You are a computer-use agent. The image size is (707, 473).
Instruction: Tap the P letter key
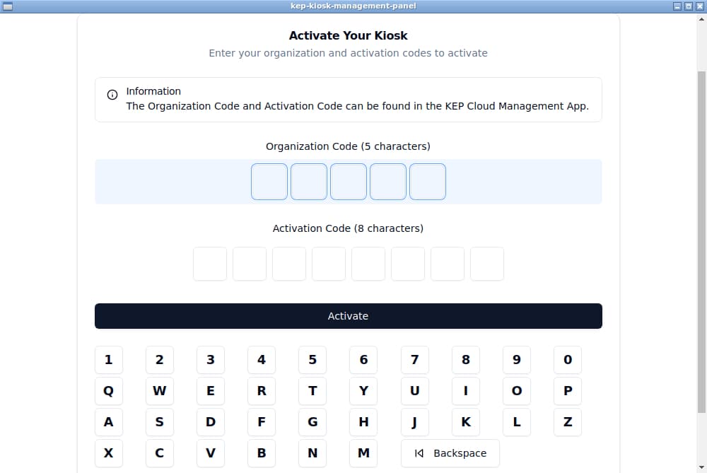[x=568, y=391]
